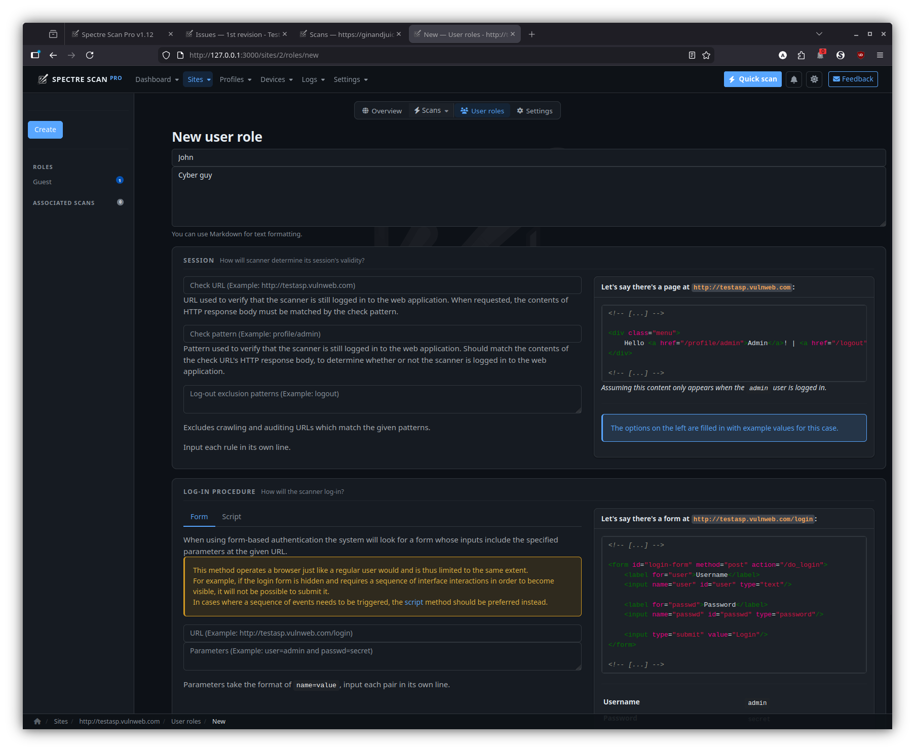Screen dimensions: 915x752
Task: Open the notifications bell icon
Action: pos(794,79)
